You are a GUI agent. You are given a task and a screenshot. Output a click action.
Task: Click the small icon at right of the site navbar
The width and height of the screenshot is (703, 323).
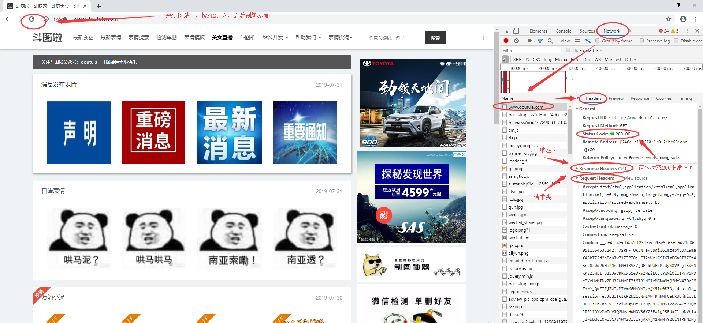485,38
